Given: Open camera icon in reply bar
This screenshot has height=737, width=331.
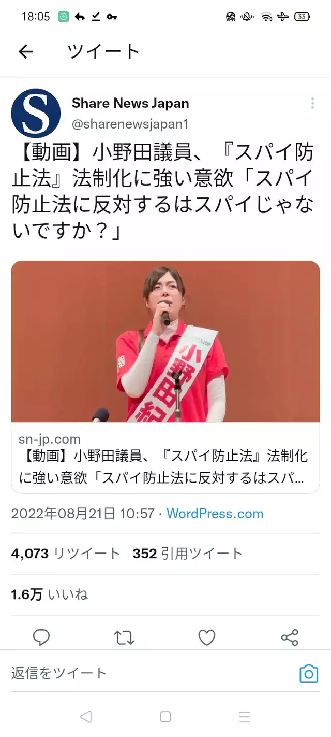Looking at the screenshot, I should pyautogui.click(x=309, y=673).
